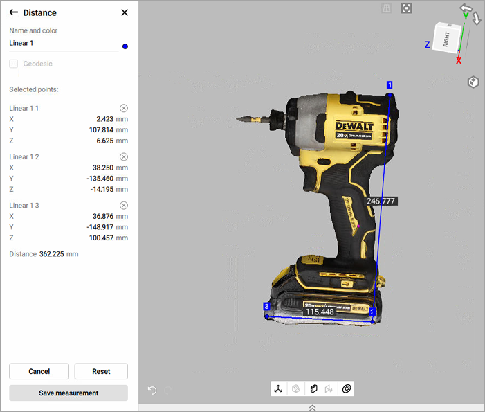Screen dimensions: 485x412
Task: Delete point Linear 1 3
Action: tap(124, 206)
